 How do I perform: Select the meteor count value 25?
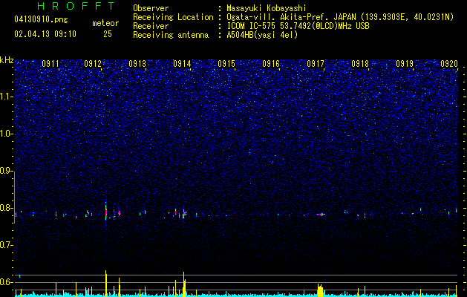108,34
